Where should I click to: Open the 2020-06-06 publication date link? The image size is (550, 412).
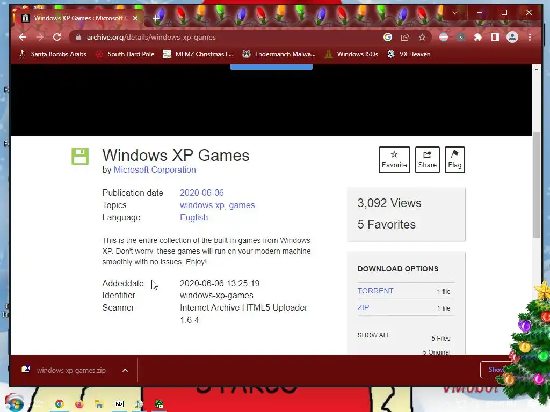[x=202, y=193]
